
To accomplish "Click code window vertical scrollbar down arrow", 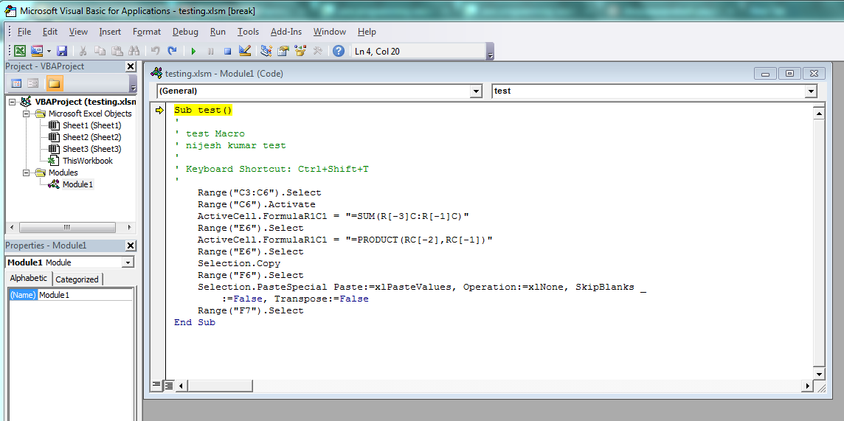I will click(819, 374).
